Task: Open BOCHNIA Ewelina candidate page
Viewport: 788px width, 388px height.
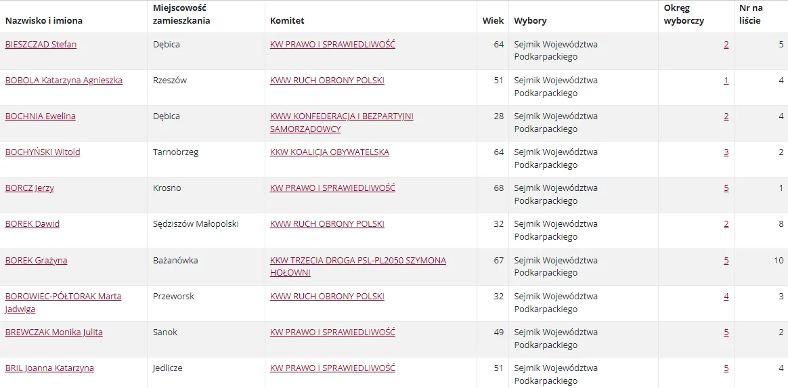Action: (40, 116)
